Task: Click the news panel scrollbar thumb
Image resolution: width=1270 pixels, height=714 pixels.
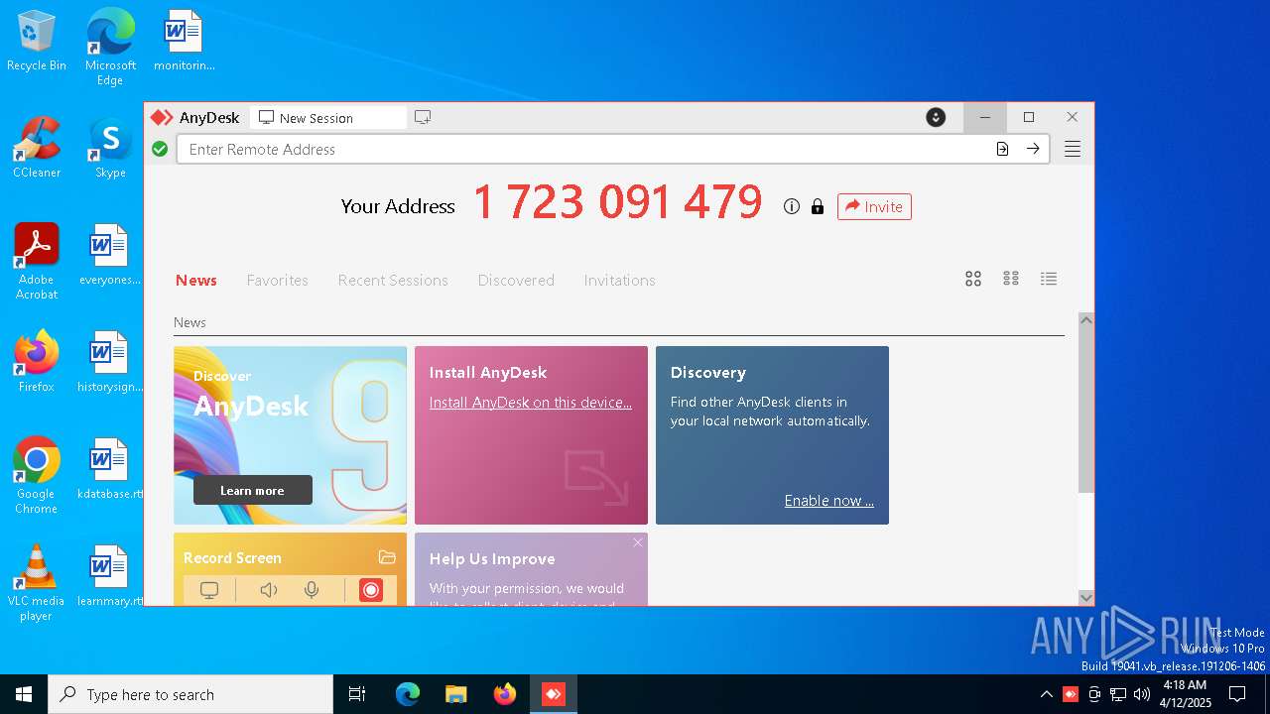Action: (1086, 411)
